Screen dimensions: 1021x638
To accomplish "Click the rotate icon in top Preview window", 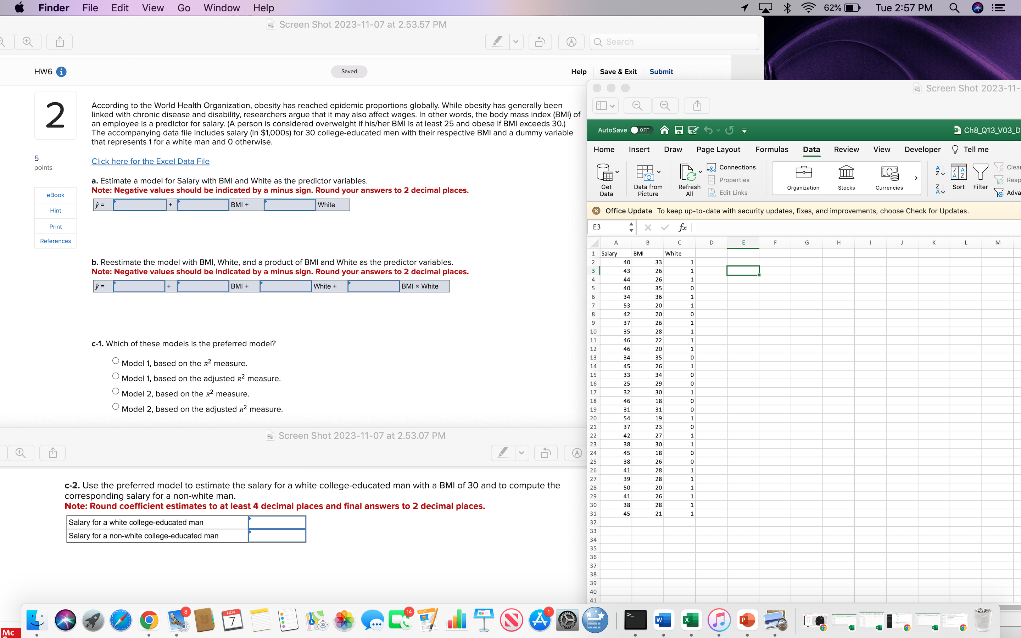I will tap(540, 42).
